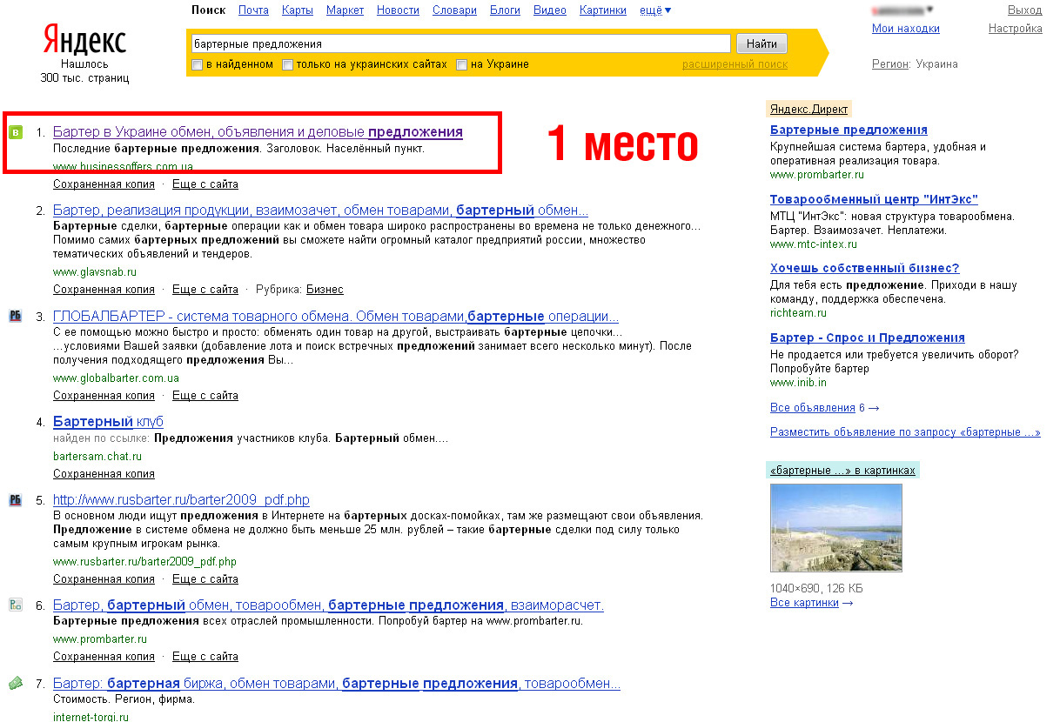
Task: Open Новости in the top menu
Action: (x=398, y=10)
